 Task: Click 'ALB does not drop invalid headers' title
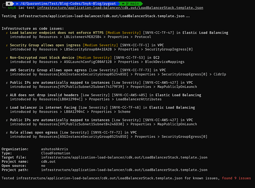pos(44,95)
